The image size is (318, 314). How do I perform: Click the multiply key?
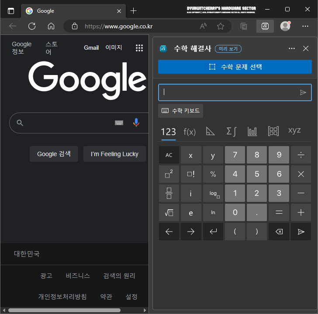(301, 174)
